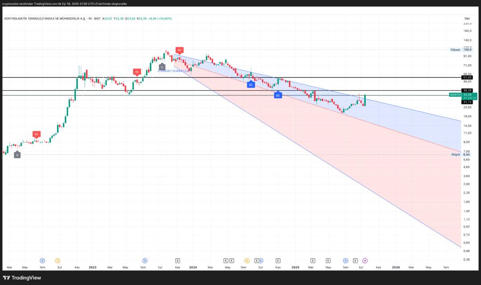Open the purple lightning event icon above Eyl 2025
The width and height of the screenshot is (481, 285).
coord(365,261)
